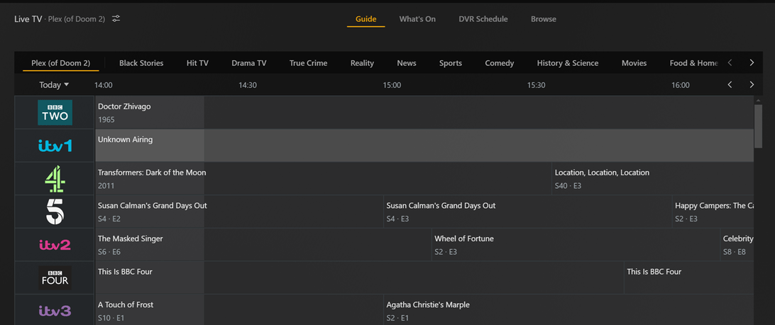
Task: Select the BBC Two channel logo
Action: [55, 113]
